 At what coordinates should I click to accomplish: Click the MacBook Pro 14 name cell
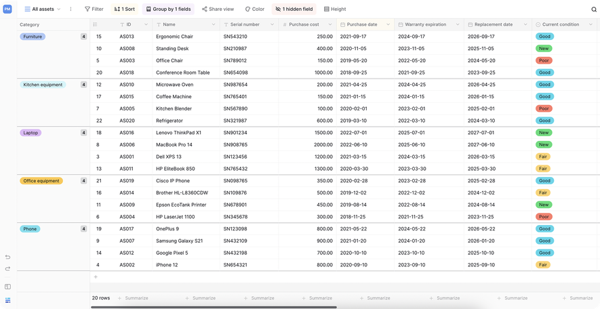[186, 144]
